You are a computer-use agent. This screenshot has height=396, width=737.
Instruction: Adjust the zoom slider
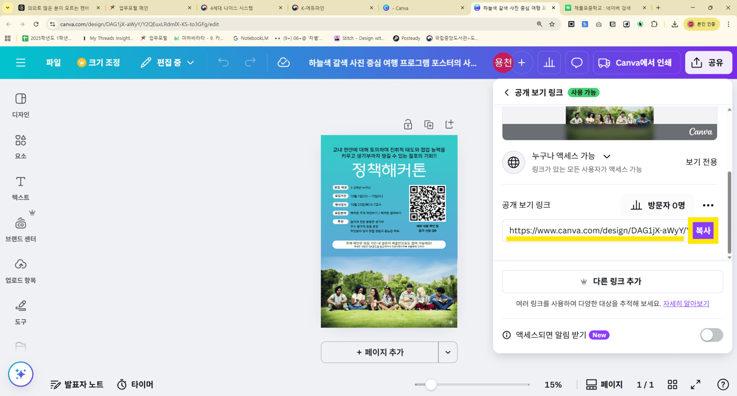(430, 385)
